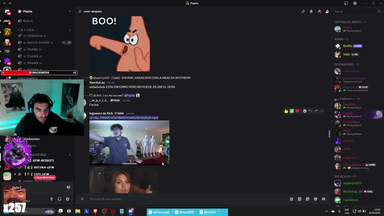Go back with the left arrow
384x216 pixels.
point(4,3)
